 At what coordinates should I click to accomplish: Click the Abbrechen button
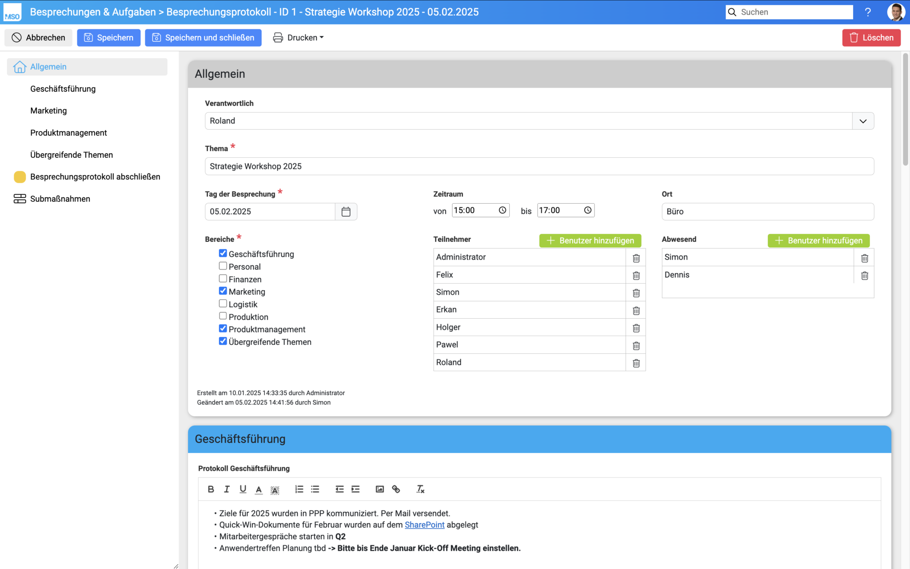tap(38, 38)
